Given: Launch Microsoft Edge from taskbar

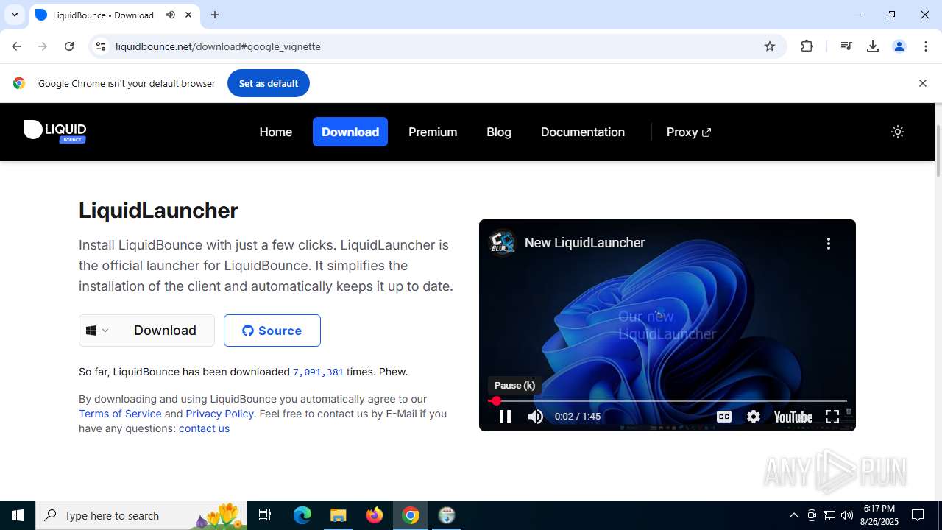Looking at the screenshot, I should (302, 515).
